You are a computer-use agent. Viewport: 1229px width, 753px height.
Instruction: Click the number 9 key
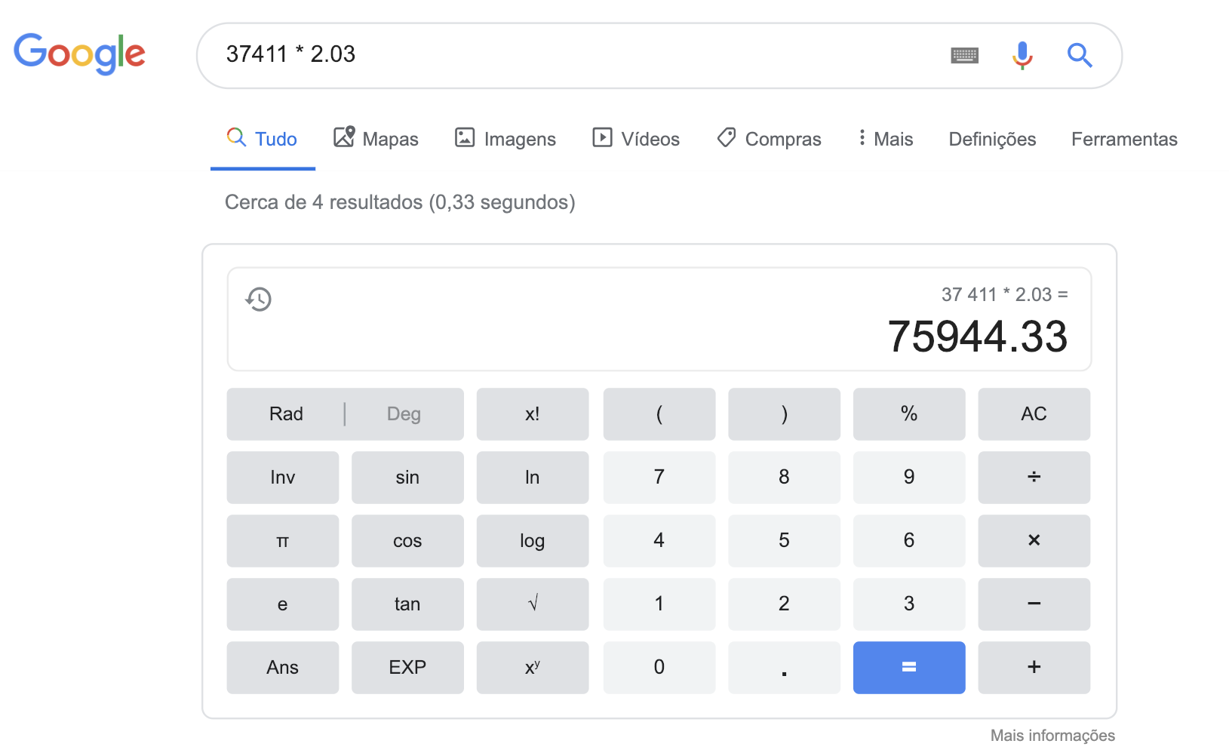pos(909,478)
